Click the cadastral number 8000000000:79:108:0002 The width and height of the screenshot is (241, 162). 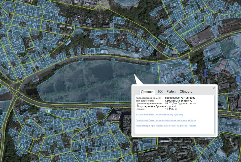coord(180,98)
